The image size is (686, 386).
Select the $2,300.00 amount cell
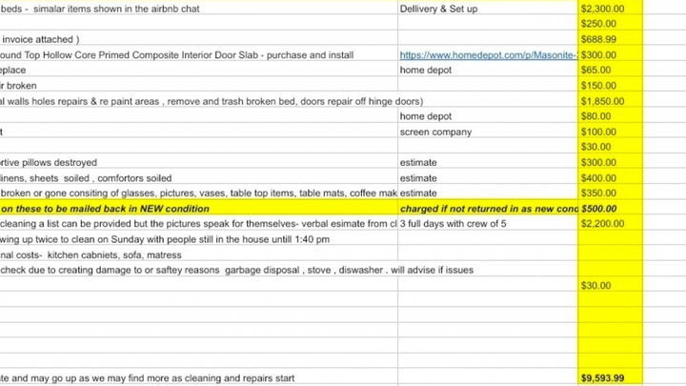[610, 9]
